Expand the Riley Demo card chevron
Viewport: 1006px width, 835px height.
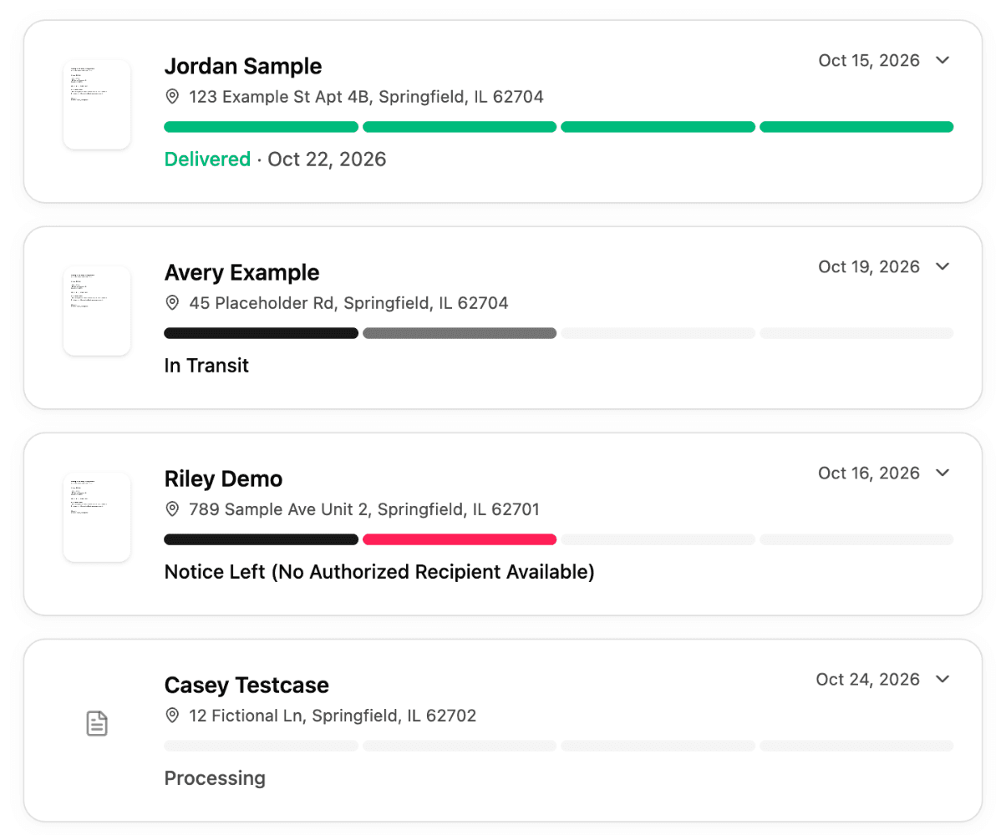coord(943,473)
